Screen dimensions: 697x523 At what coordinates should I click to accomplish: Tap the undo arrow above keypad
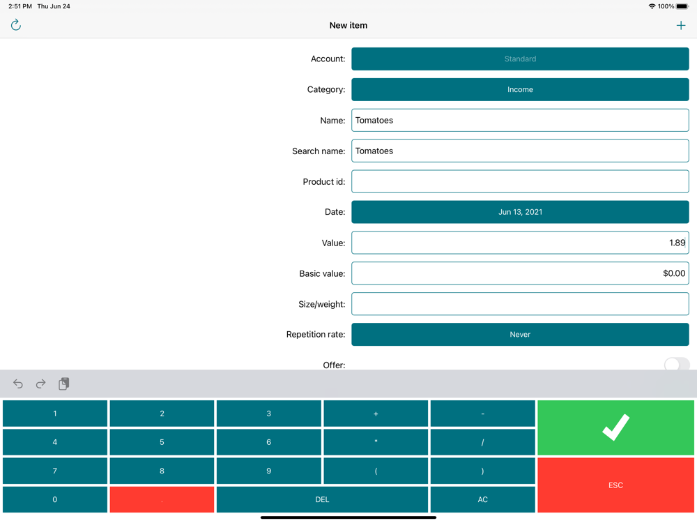[18, 384]
